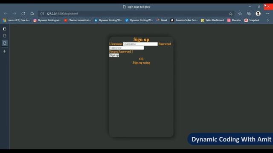Click the Sign up button
This screenshot has height=153, width=273.
tap(114, 55)
